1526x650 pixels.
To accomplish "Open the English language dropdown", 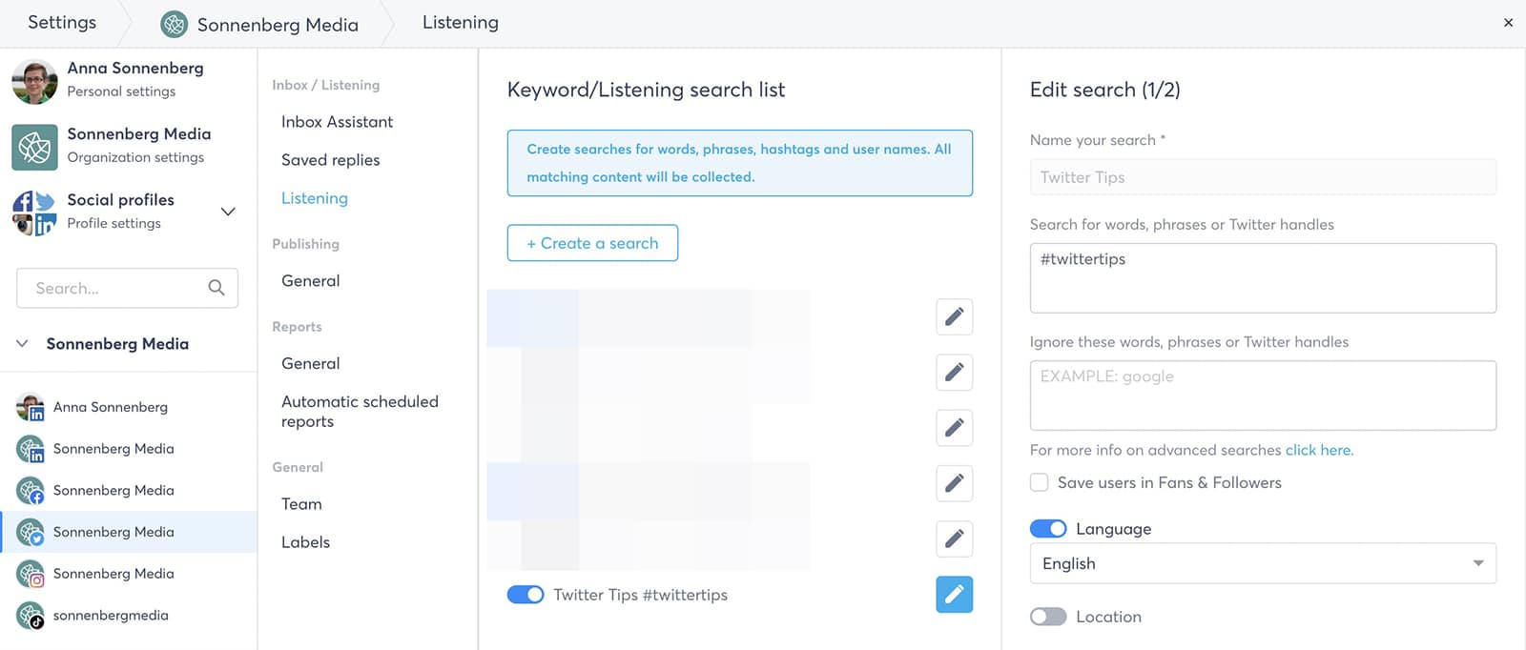I will [1263, 563].
